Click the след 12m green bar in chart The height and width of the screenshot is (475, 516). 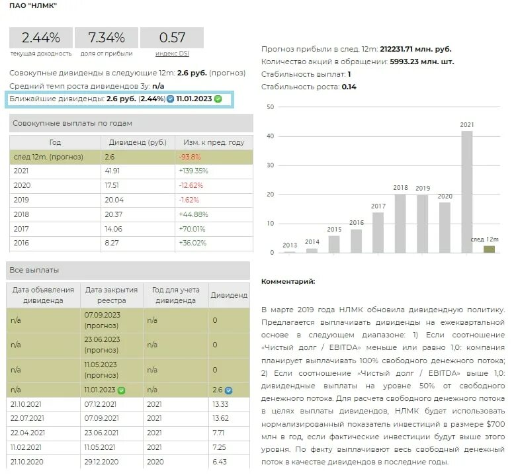490,249
